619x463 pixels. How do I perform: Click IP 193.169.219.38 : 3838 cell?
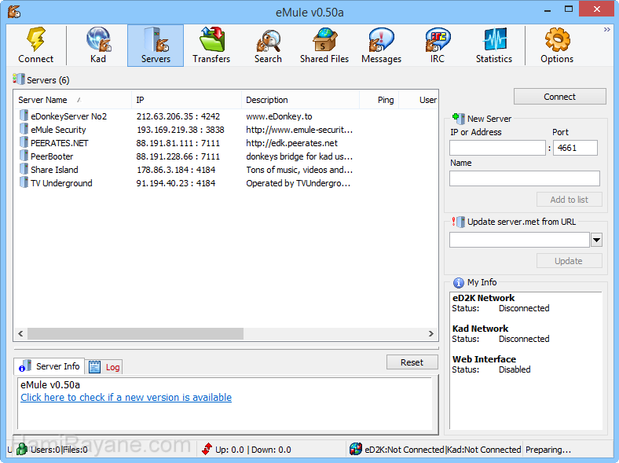coord(181,130)
